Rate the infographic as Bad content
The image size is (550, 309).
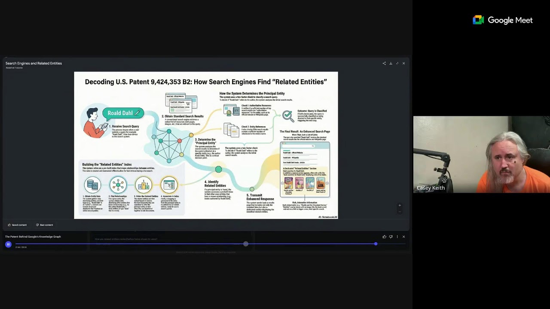point(45,225)
